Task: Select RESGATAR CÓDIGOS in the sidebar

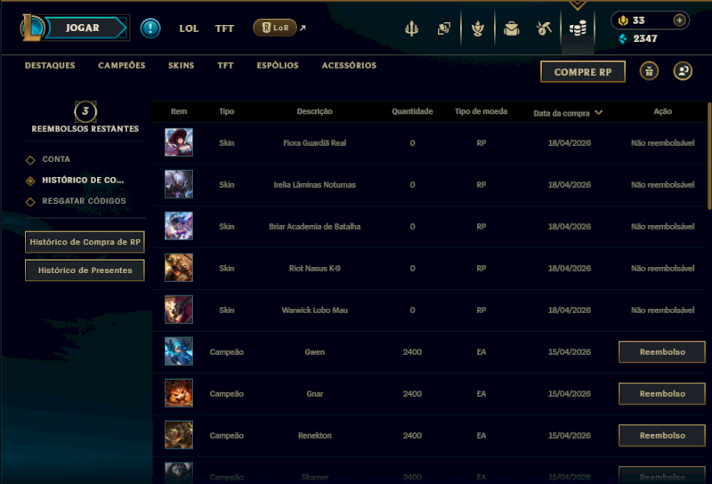Action: (84, 201)
